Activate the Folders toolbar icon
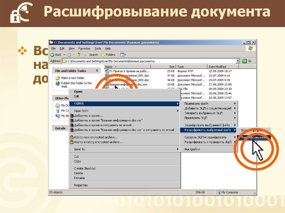 click(x=108, y=54)
